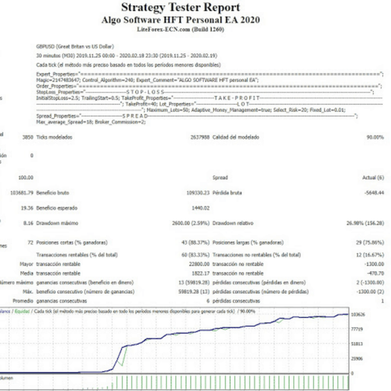
Task: Click 'Transacciones no rentables (% del total)' label
Action: pos(257,255)
